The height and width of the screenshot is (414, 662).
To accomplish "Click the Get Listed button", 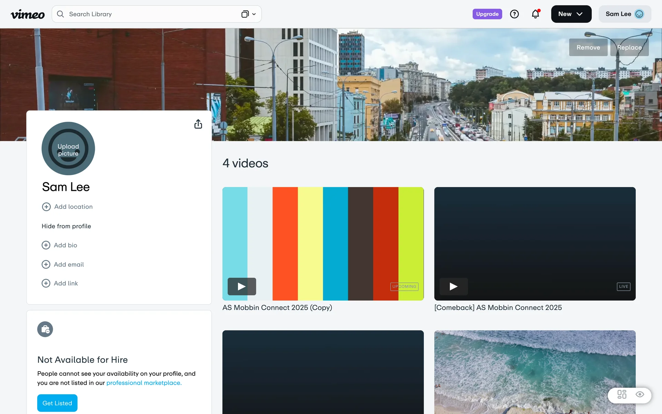I will coord(57,403).
